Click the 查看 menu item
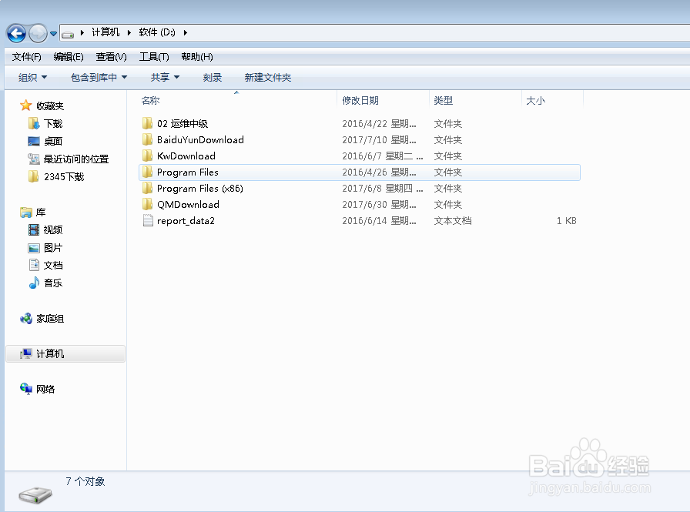The height and width of the screenshot is (512, 690). 110,56
